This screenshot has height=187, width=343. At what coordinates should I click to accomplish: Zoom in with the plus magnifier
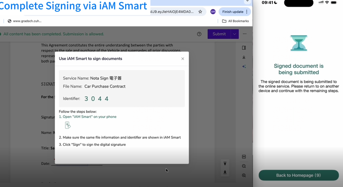244,175
